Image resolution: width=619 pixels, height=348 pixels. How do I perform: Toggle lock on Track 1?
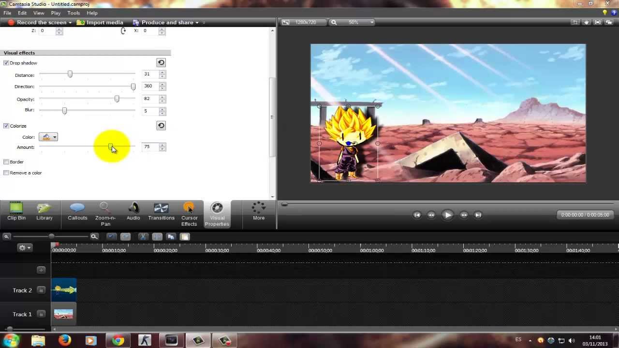(41, 314)
